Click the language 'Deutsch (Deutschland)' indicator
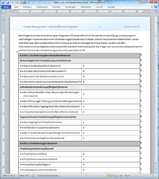 pos(47,176)
